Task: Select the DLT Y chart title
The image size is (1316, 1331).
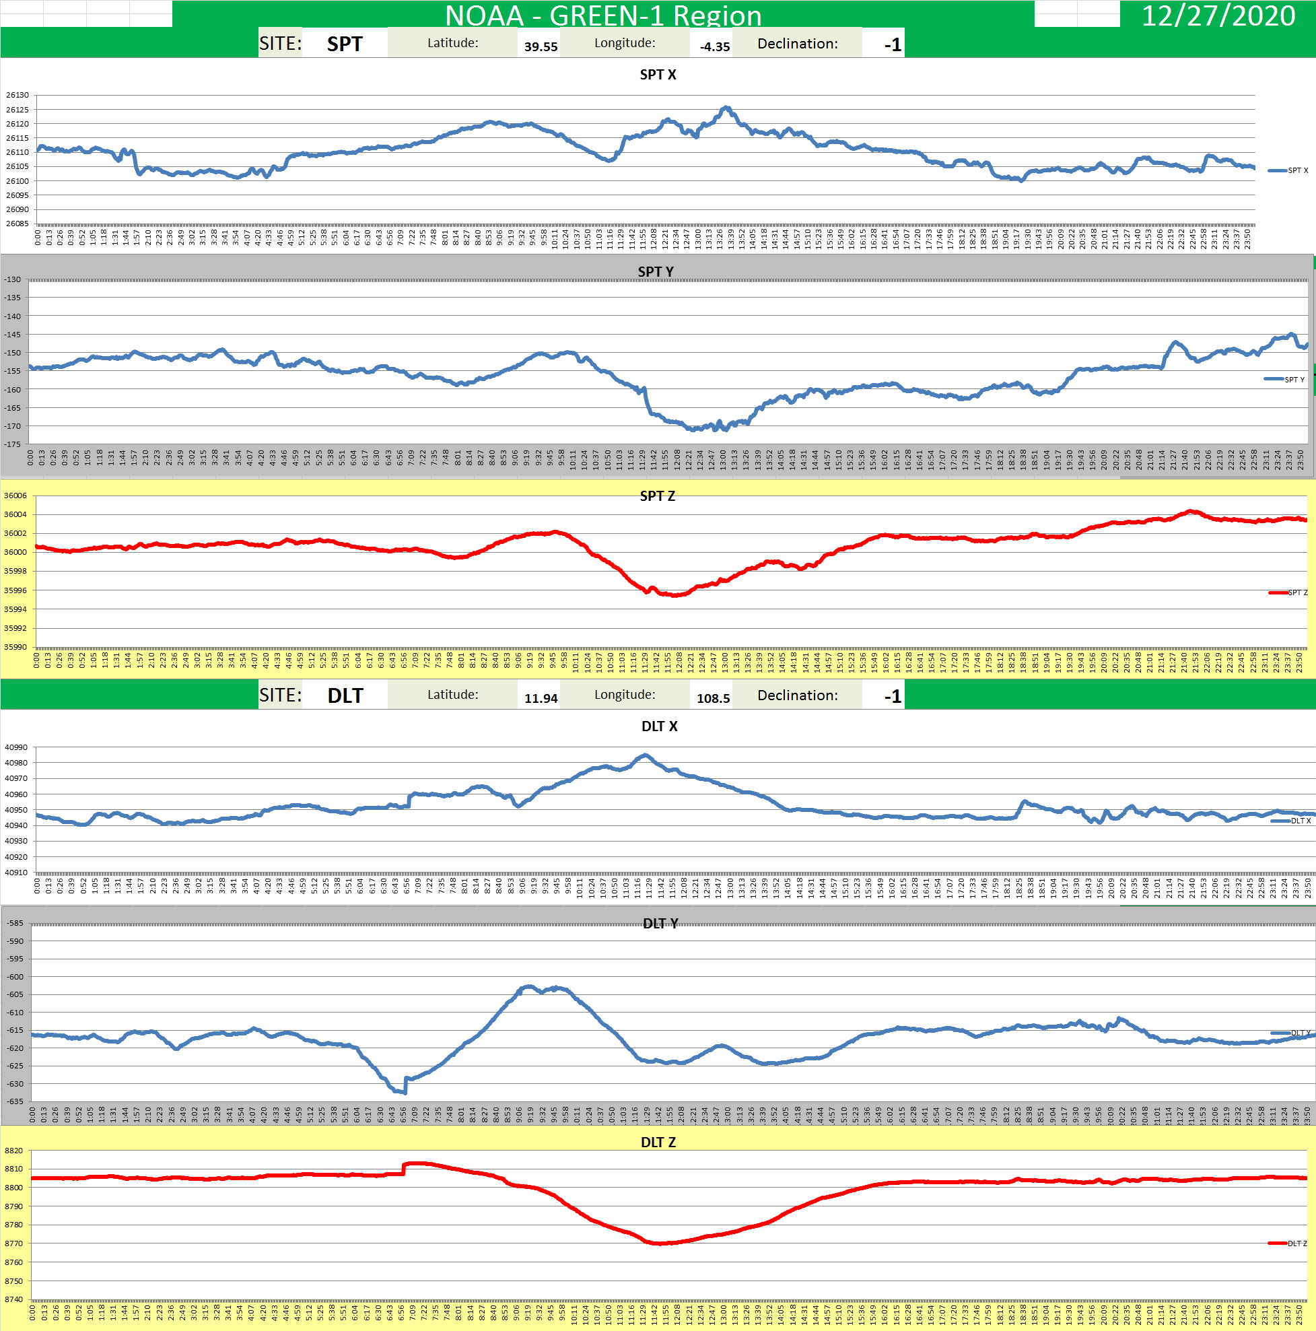Action: 660,923
